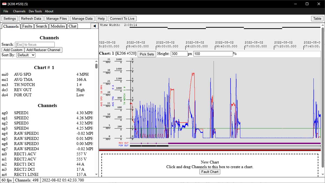This screenshot has width=325, height=183.
Task: Open the Modules tab
Action: click(x=58, y=26)
